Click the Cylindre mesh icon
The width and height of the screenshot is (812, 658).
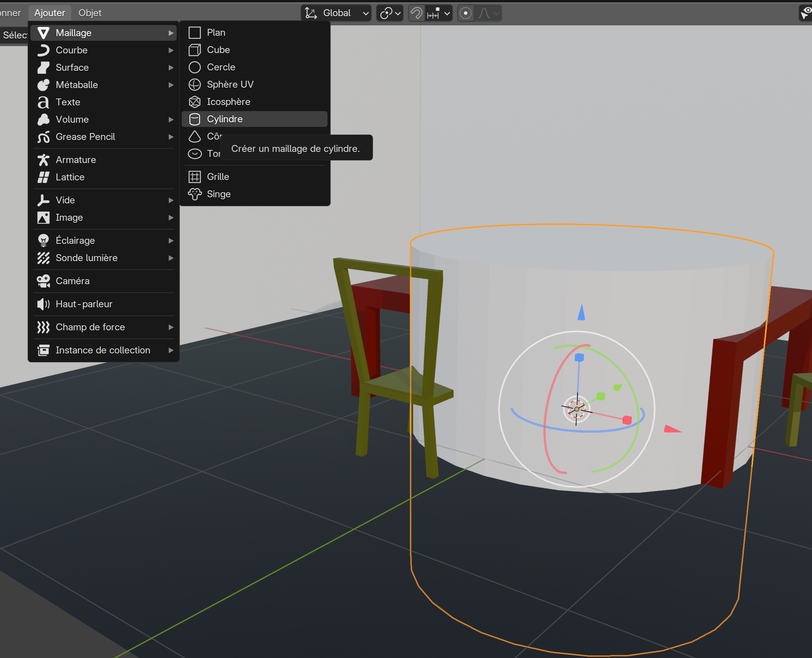pos(195,119)
